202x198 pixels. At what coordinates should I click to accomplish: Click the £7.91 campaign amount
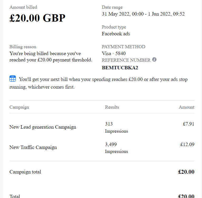(x=189, y=124)
